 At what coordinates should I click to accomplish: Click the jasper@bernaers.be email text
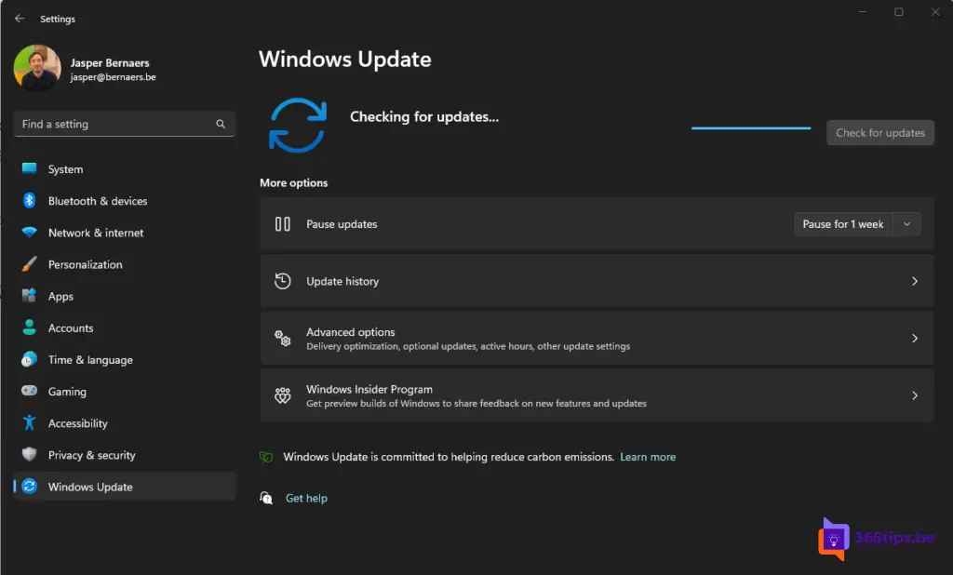113,77
